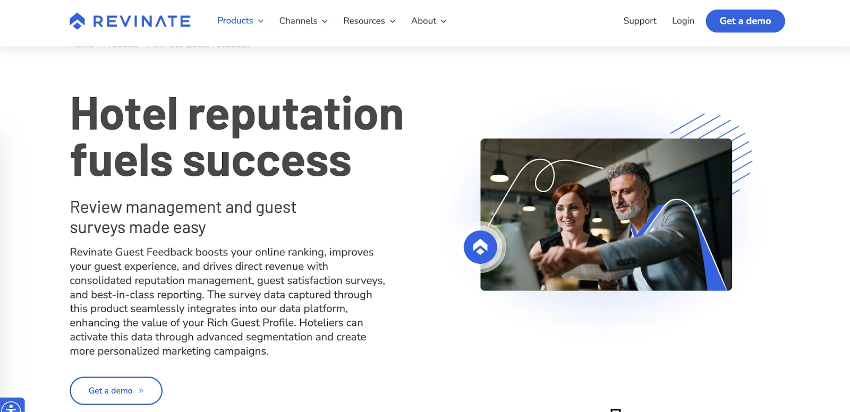Click the round Revinate badge on hero image
850x412 pixels.
click(480, 247)
